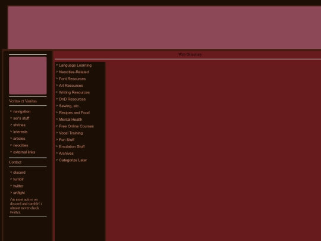
Task: Click the Contact heading
Action: point(15,162)
